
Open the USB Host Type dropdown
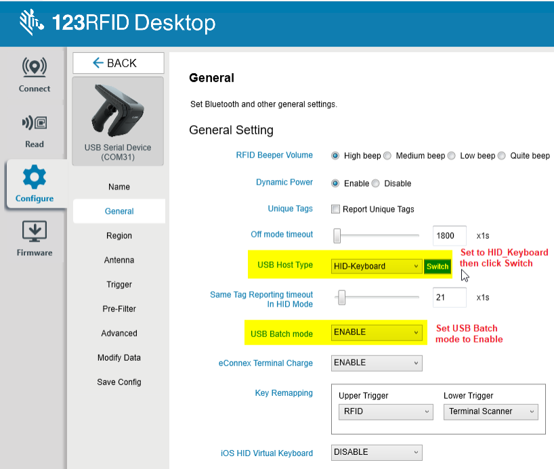click(377, 266)
